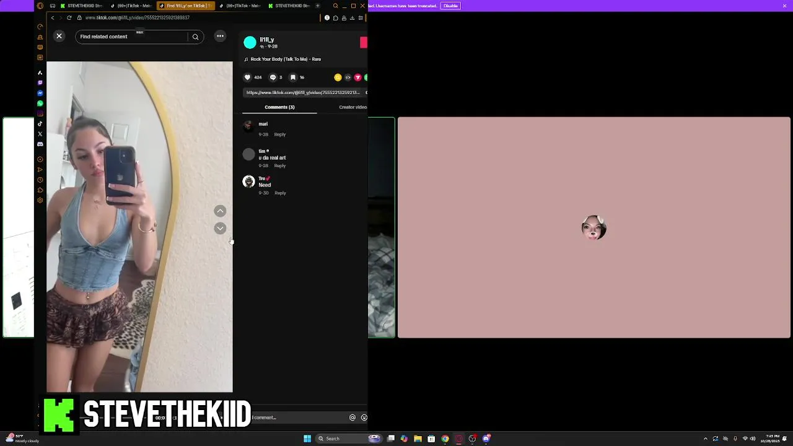Open Tre's profile avatar

tap(248, 181)
